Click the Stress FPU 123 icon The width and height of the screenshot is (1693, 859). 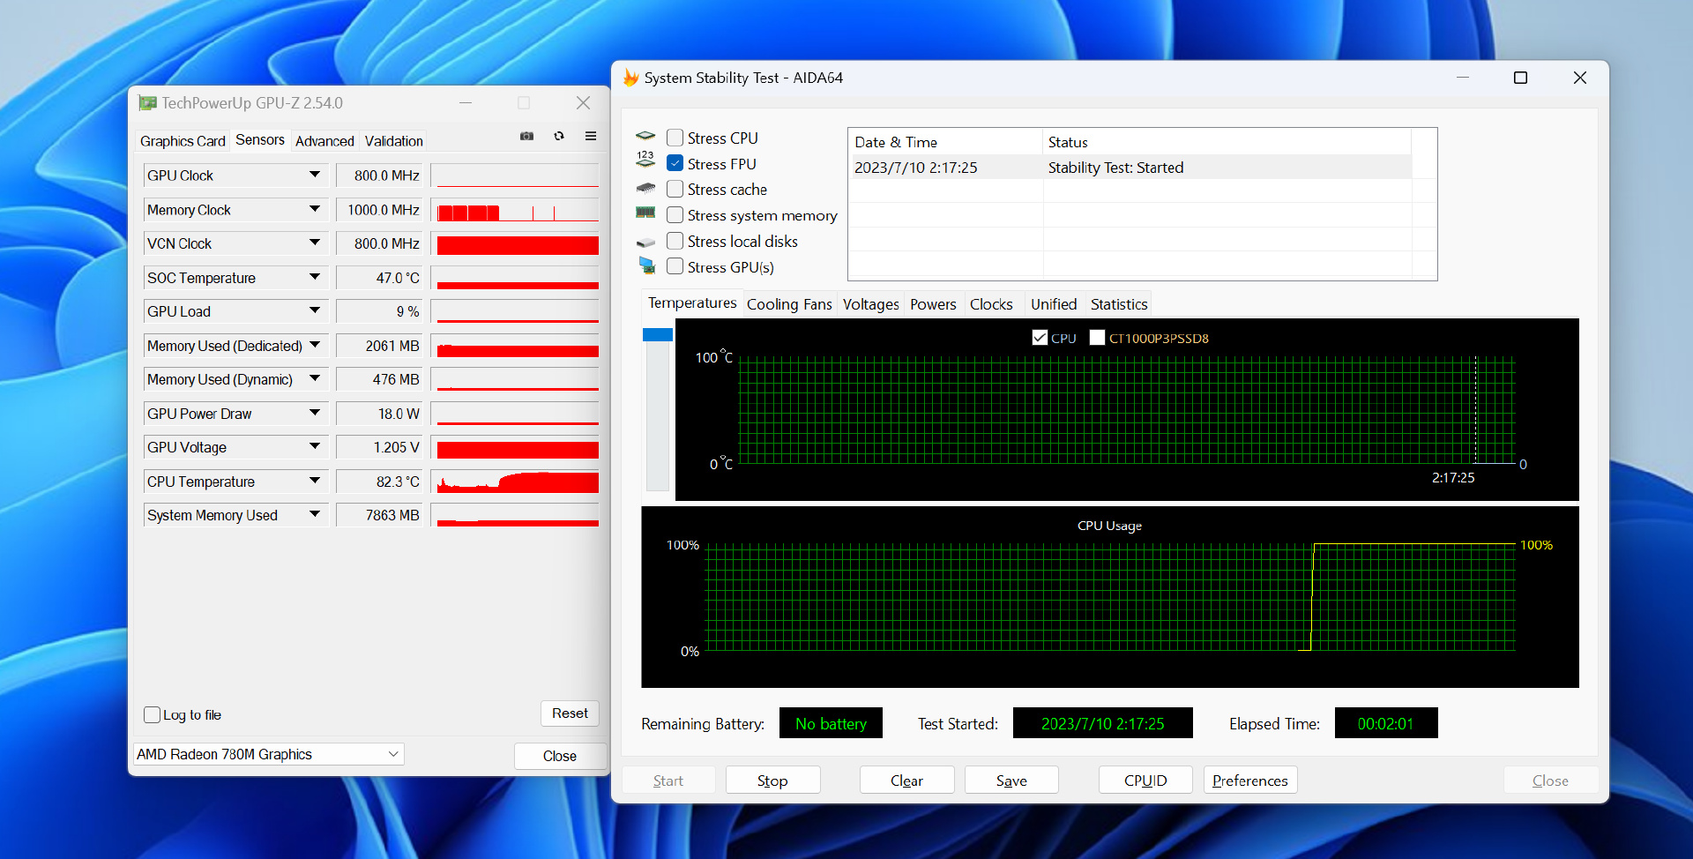tap(645, 160)
